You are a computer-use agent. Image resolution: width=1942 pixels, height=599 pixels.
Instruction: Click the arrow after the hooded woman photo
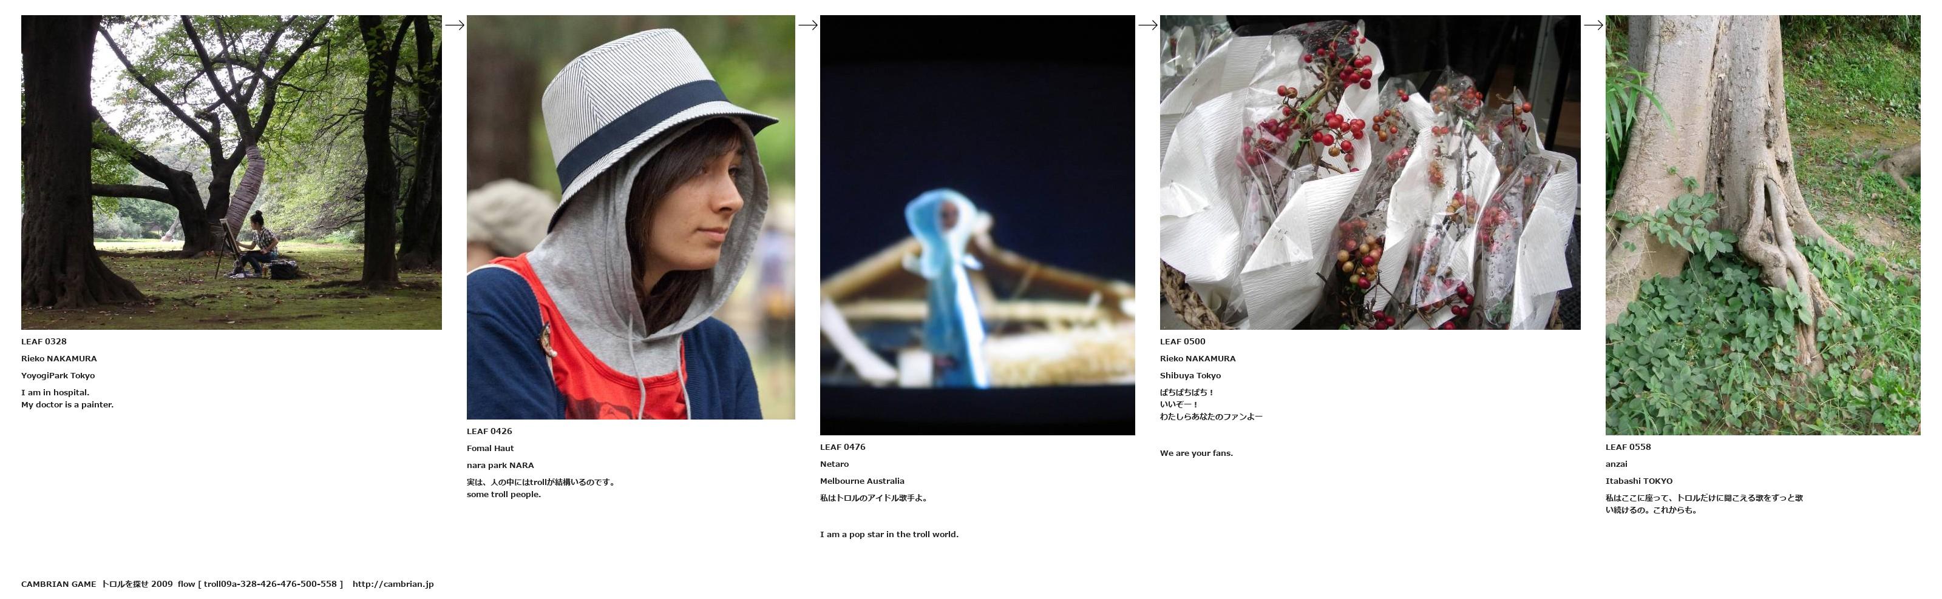pyautogui.click(x=808, y=25)
